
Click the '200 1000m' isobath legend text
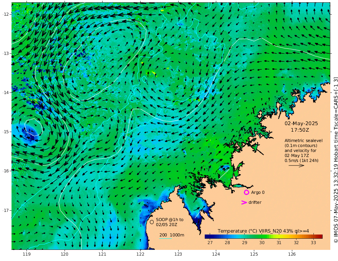(172, 235)
